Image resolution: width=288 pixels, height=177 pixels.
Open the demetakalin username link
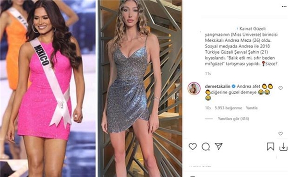coord(217,86)
